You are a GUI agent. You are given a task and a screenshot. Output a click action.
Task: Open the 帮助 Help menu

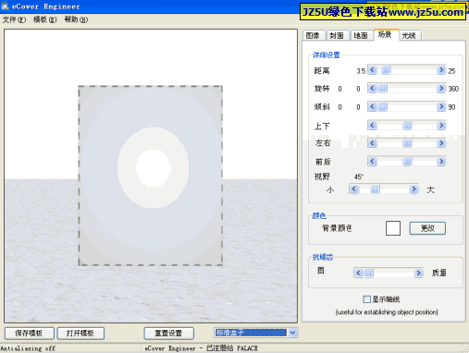76,19
